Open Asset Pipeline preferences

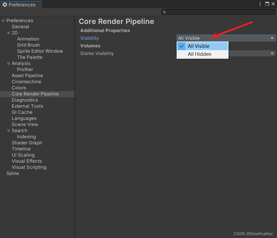27,76
